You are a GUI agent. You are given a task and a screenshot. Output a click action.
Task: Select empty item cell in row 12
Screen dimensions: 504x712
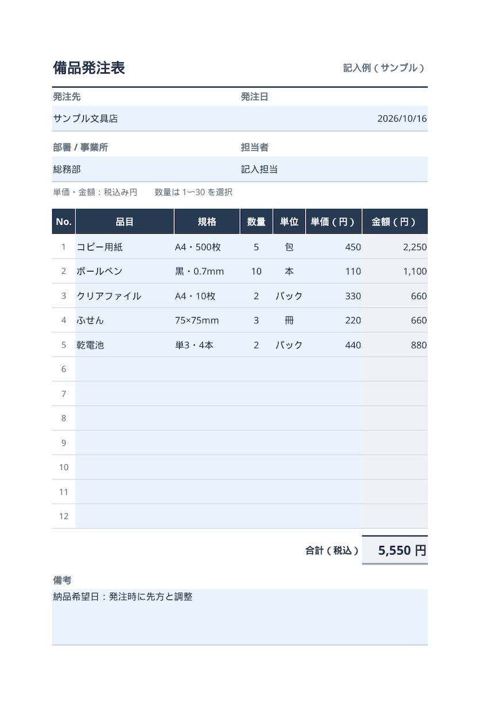pyautogui.click(x=125, y=516)
